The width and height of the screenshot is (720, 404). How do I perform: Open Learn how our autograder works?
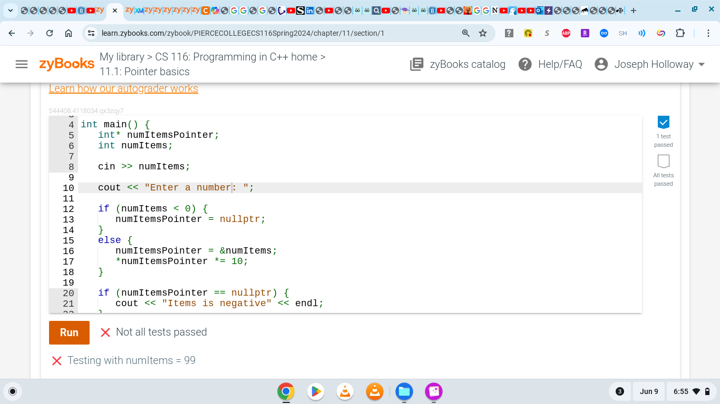coord(123,88)
